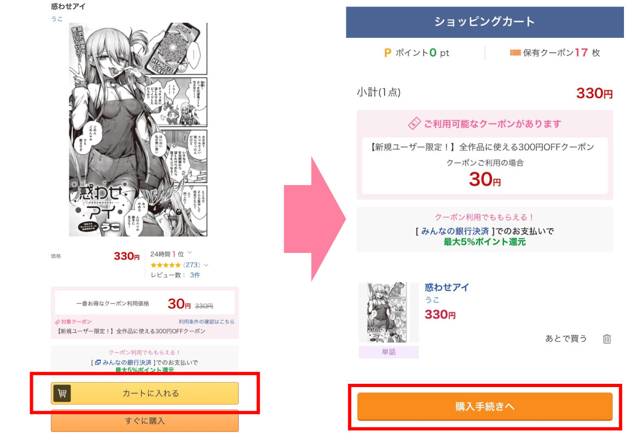The width and height of the screenshot is (630, 438).
Task: Add the item with カートに入れる button
Action: coord(145,393)
